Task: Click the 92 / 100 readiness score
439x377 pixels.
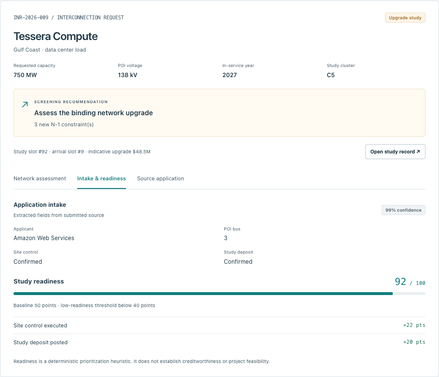Action: pyautogui.click(x=410, y=282)
